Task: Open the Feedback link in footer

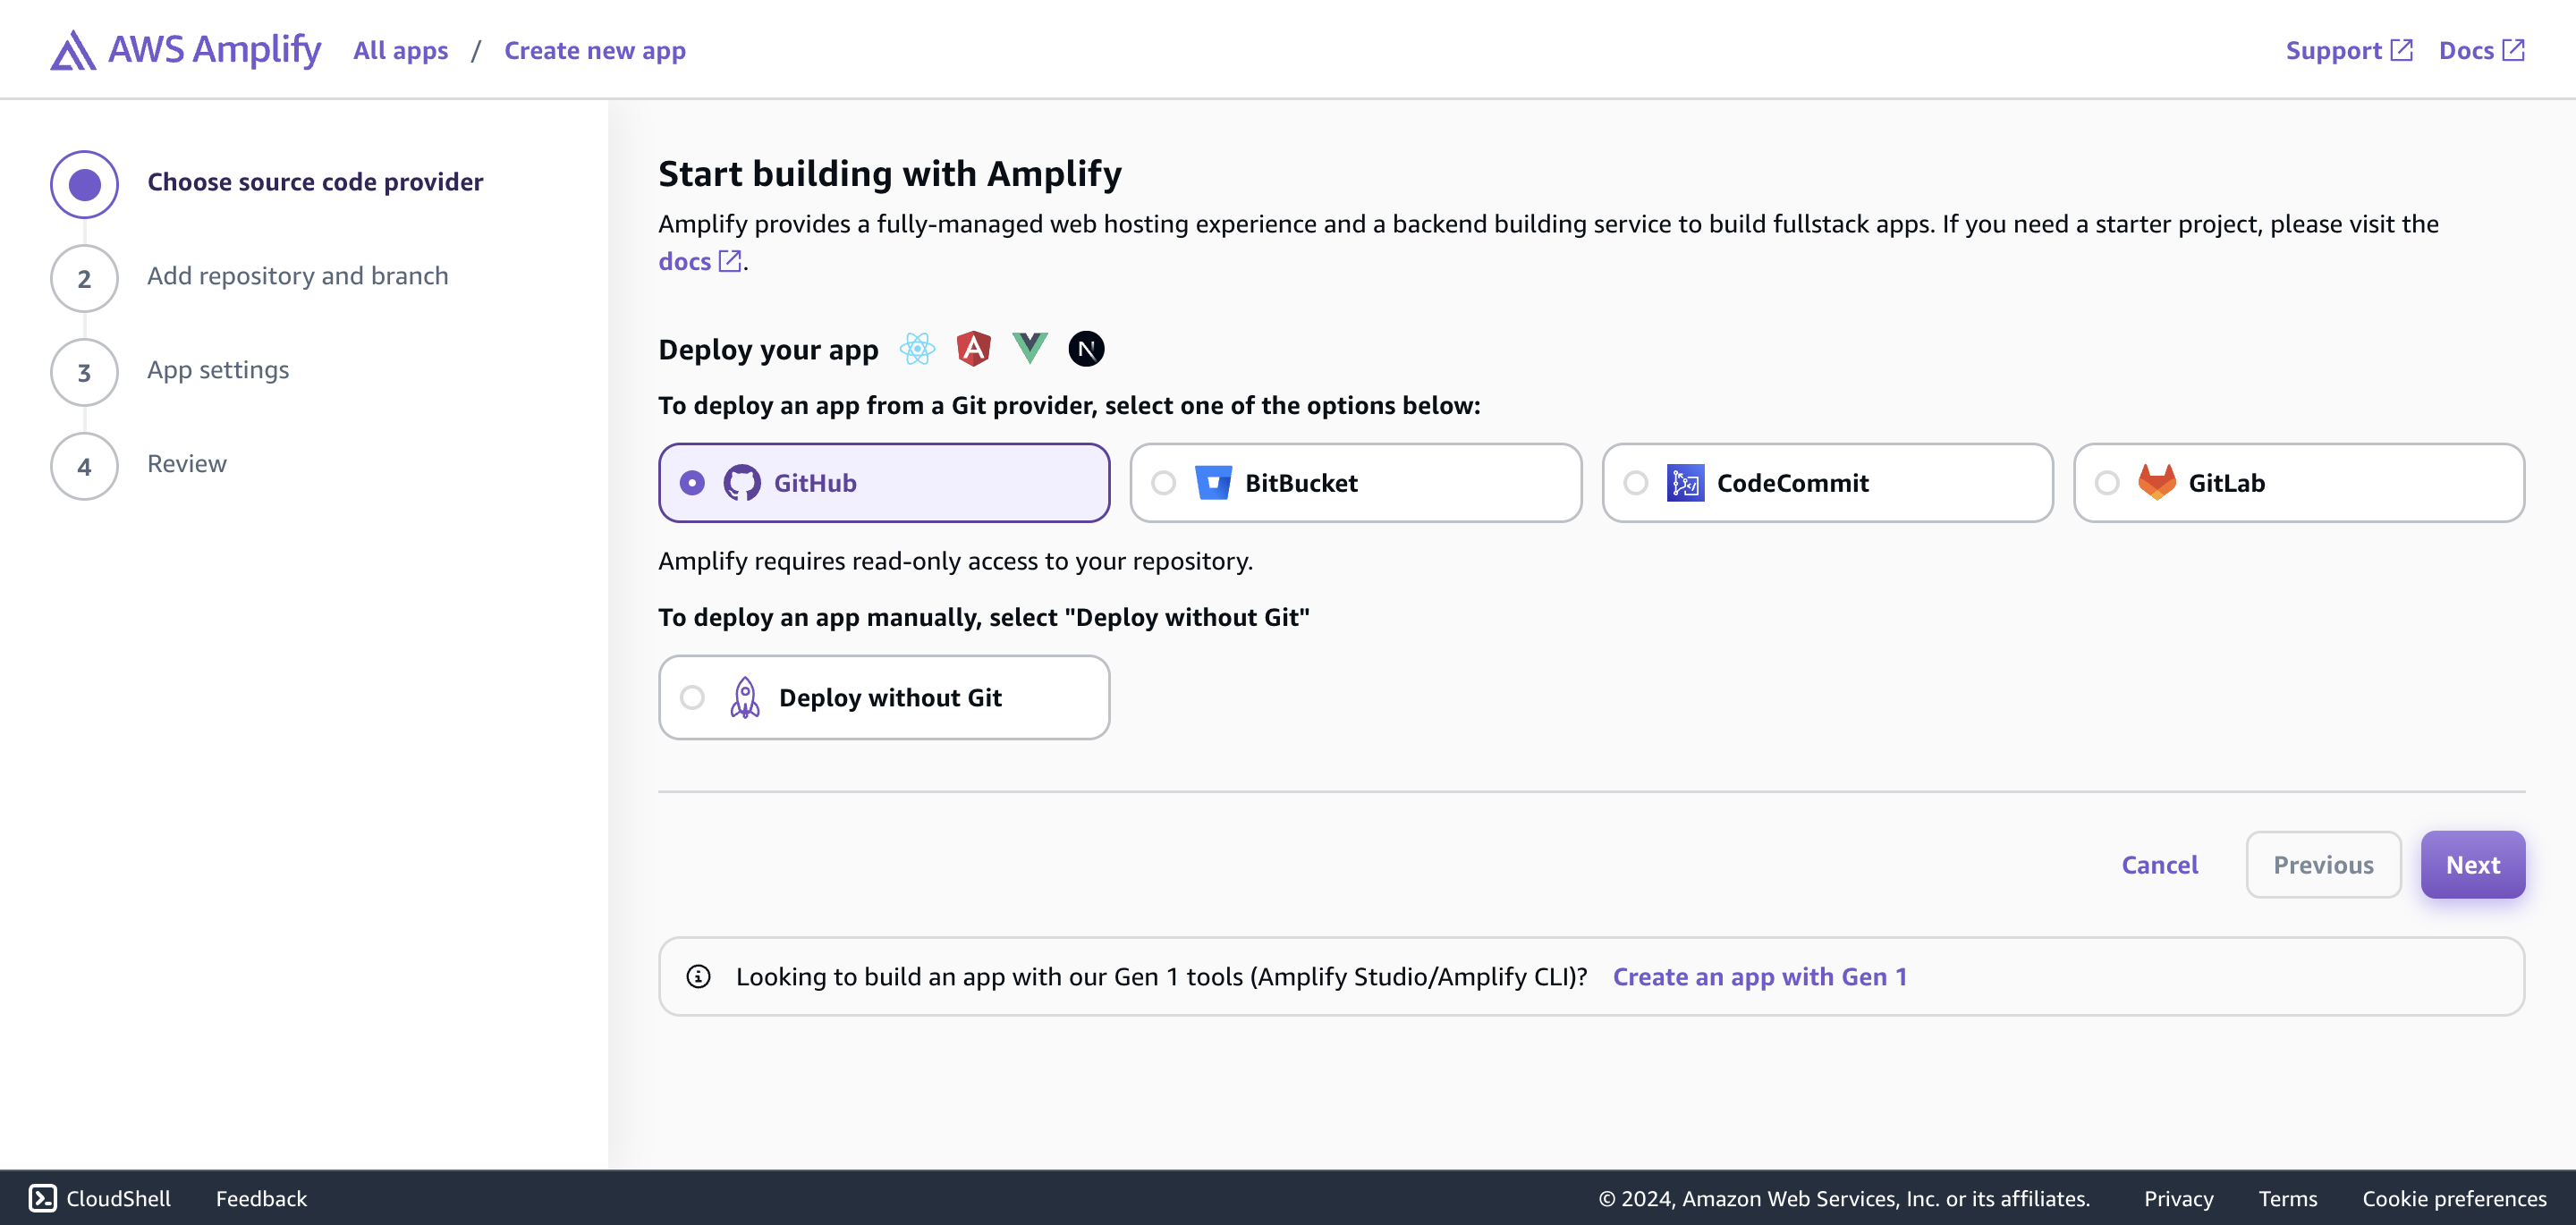Action: click(x=261, y=1198)
